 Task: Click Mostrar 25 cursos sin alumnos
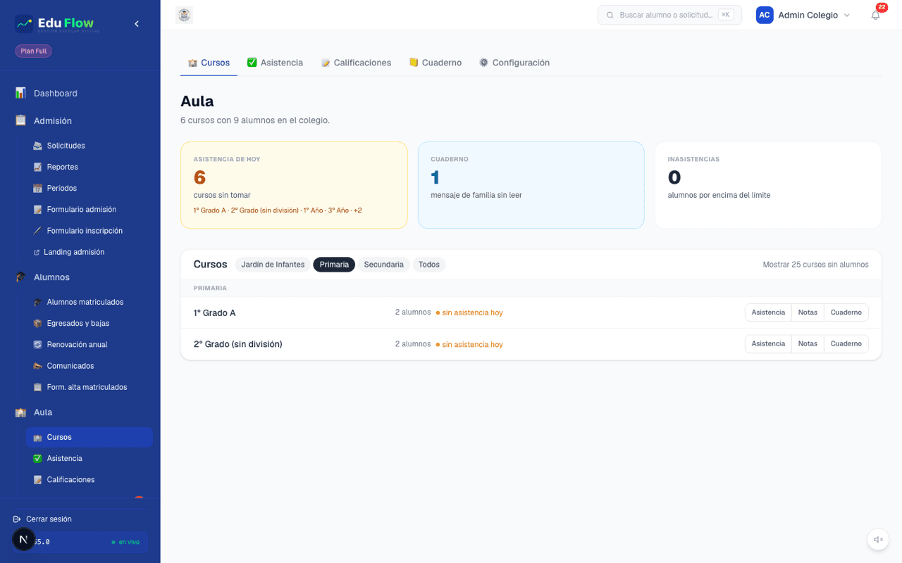tap(815, 265)
